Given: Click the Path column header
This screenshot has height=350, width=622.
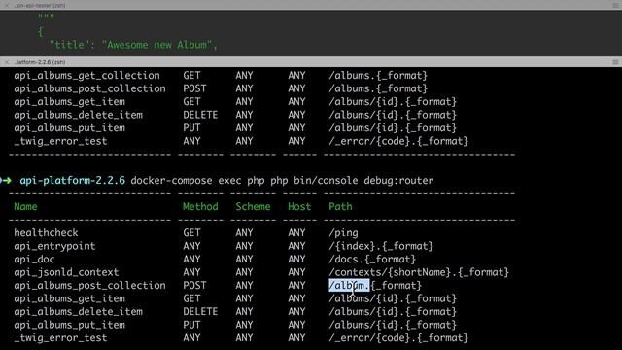Looking at the screenshot, I should pyautogui.click(x=340, y=206).
